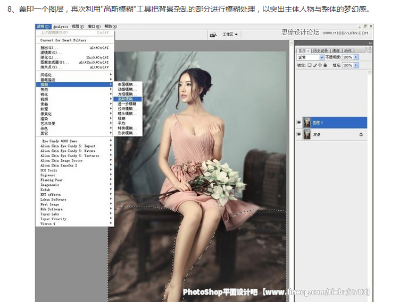Click the lock icon on 背景 layer
The height and width of the screenshot is (302, 399).
pyautogui.click(x=361, y=134)
